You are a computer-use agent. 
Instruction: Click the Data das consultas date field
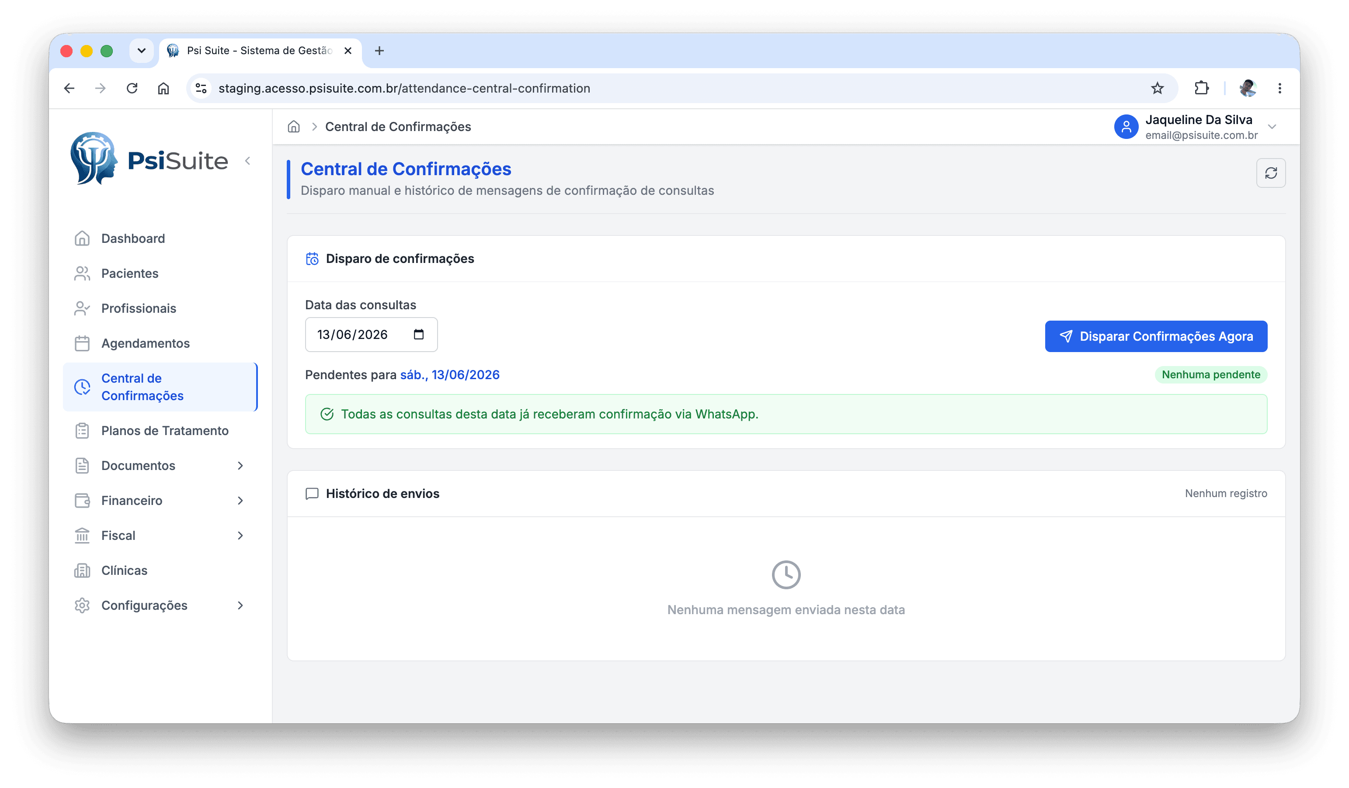[371, 334]
